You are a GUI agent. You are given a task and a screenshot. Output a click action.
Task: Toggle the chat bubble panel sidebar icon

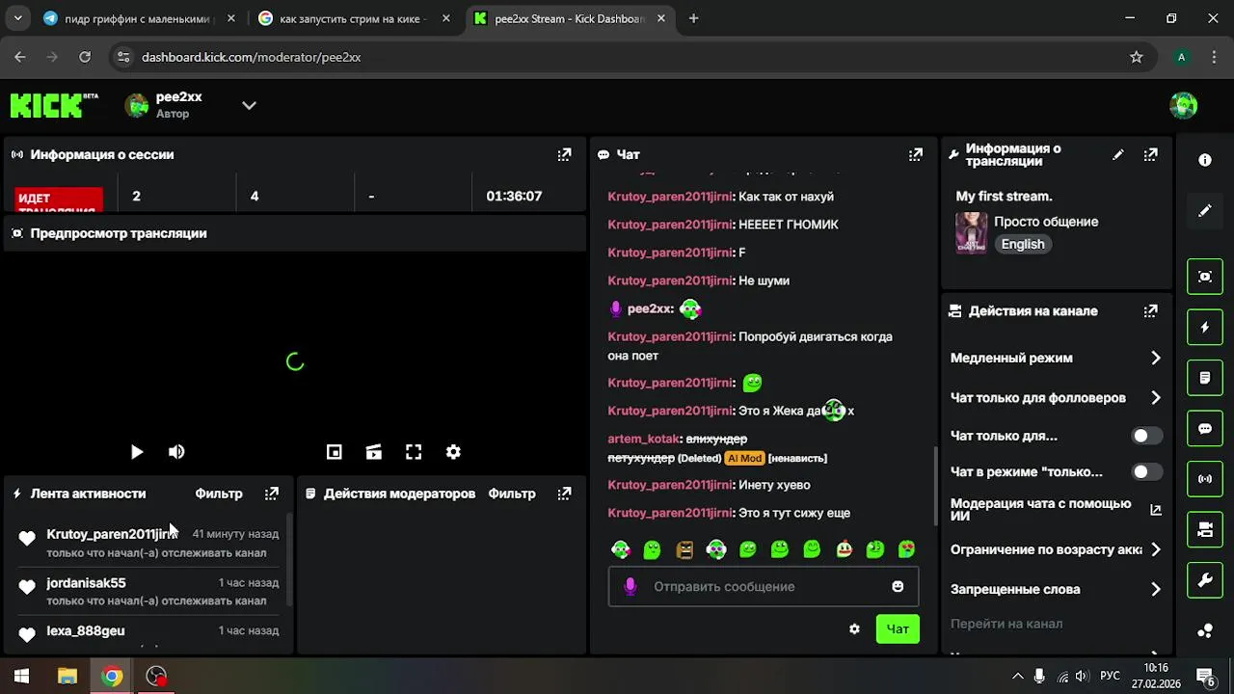coord(1205,428)
